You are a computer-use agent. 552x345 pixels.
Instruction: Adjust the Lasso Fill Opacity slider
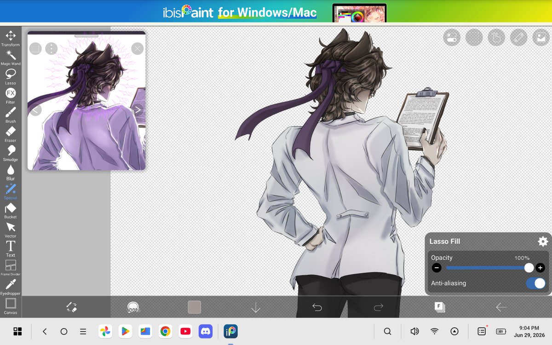(488, 268)
